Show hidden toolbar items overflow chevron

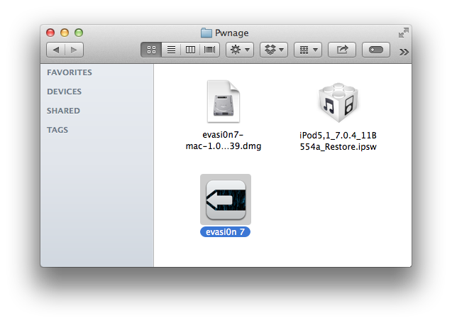(x=404, y=51)
